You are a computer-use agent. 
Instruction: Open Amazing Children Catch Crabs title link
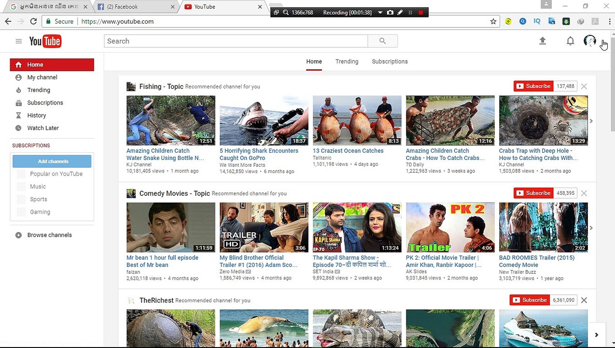[x=446, y=154]
